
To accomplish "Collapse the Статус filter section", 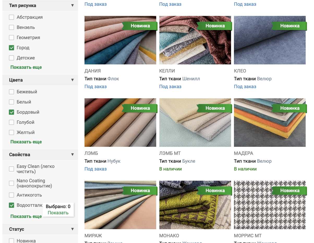I will coord(73,229).
